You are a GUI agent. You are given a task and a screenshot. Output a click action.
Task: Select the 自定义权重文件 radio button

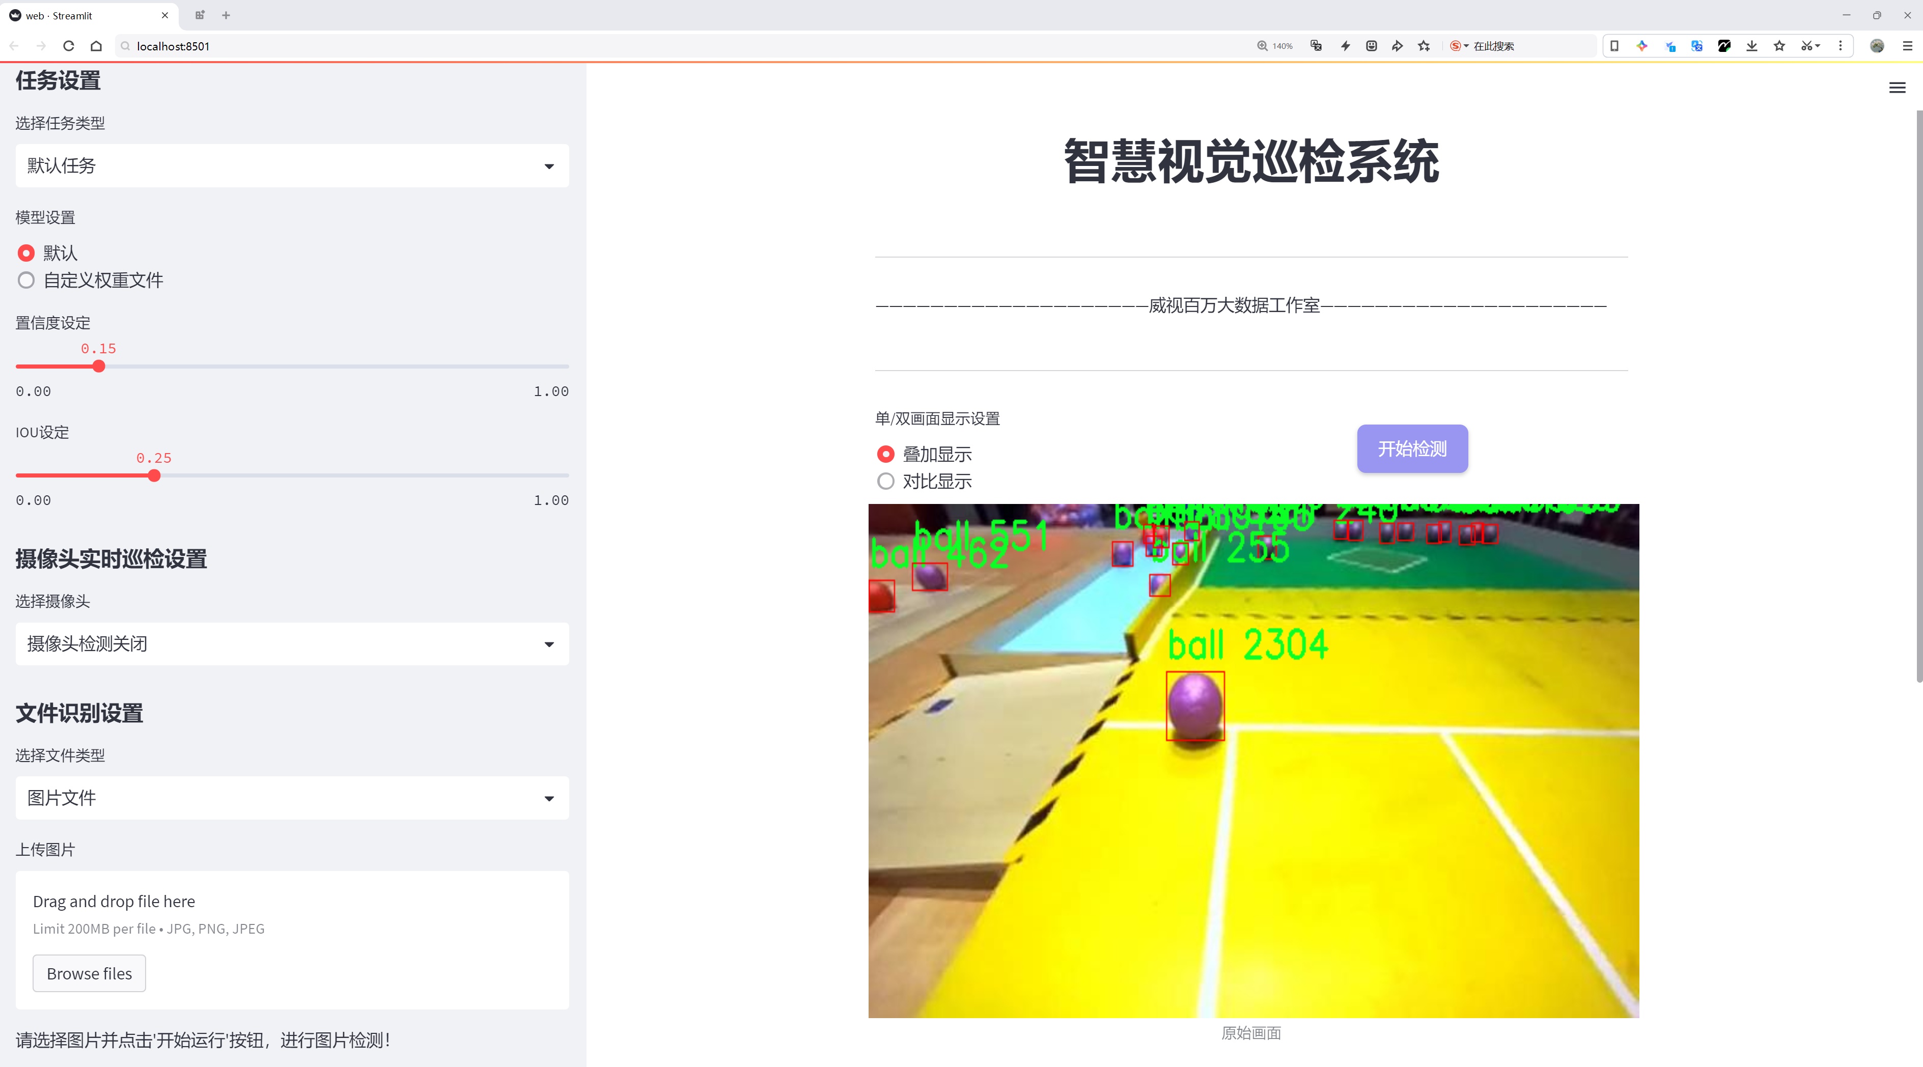pyautogui.click(x=26, y=280)
